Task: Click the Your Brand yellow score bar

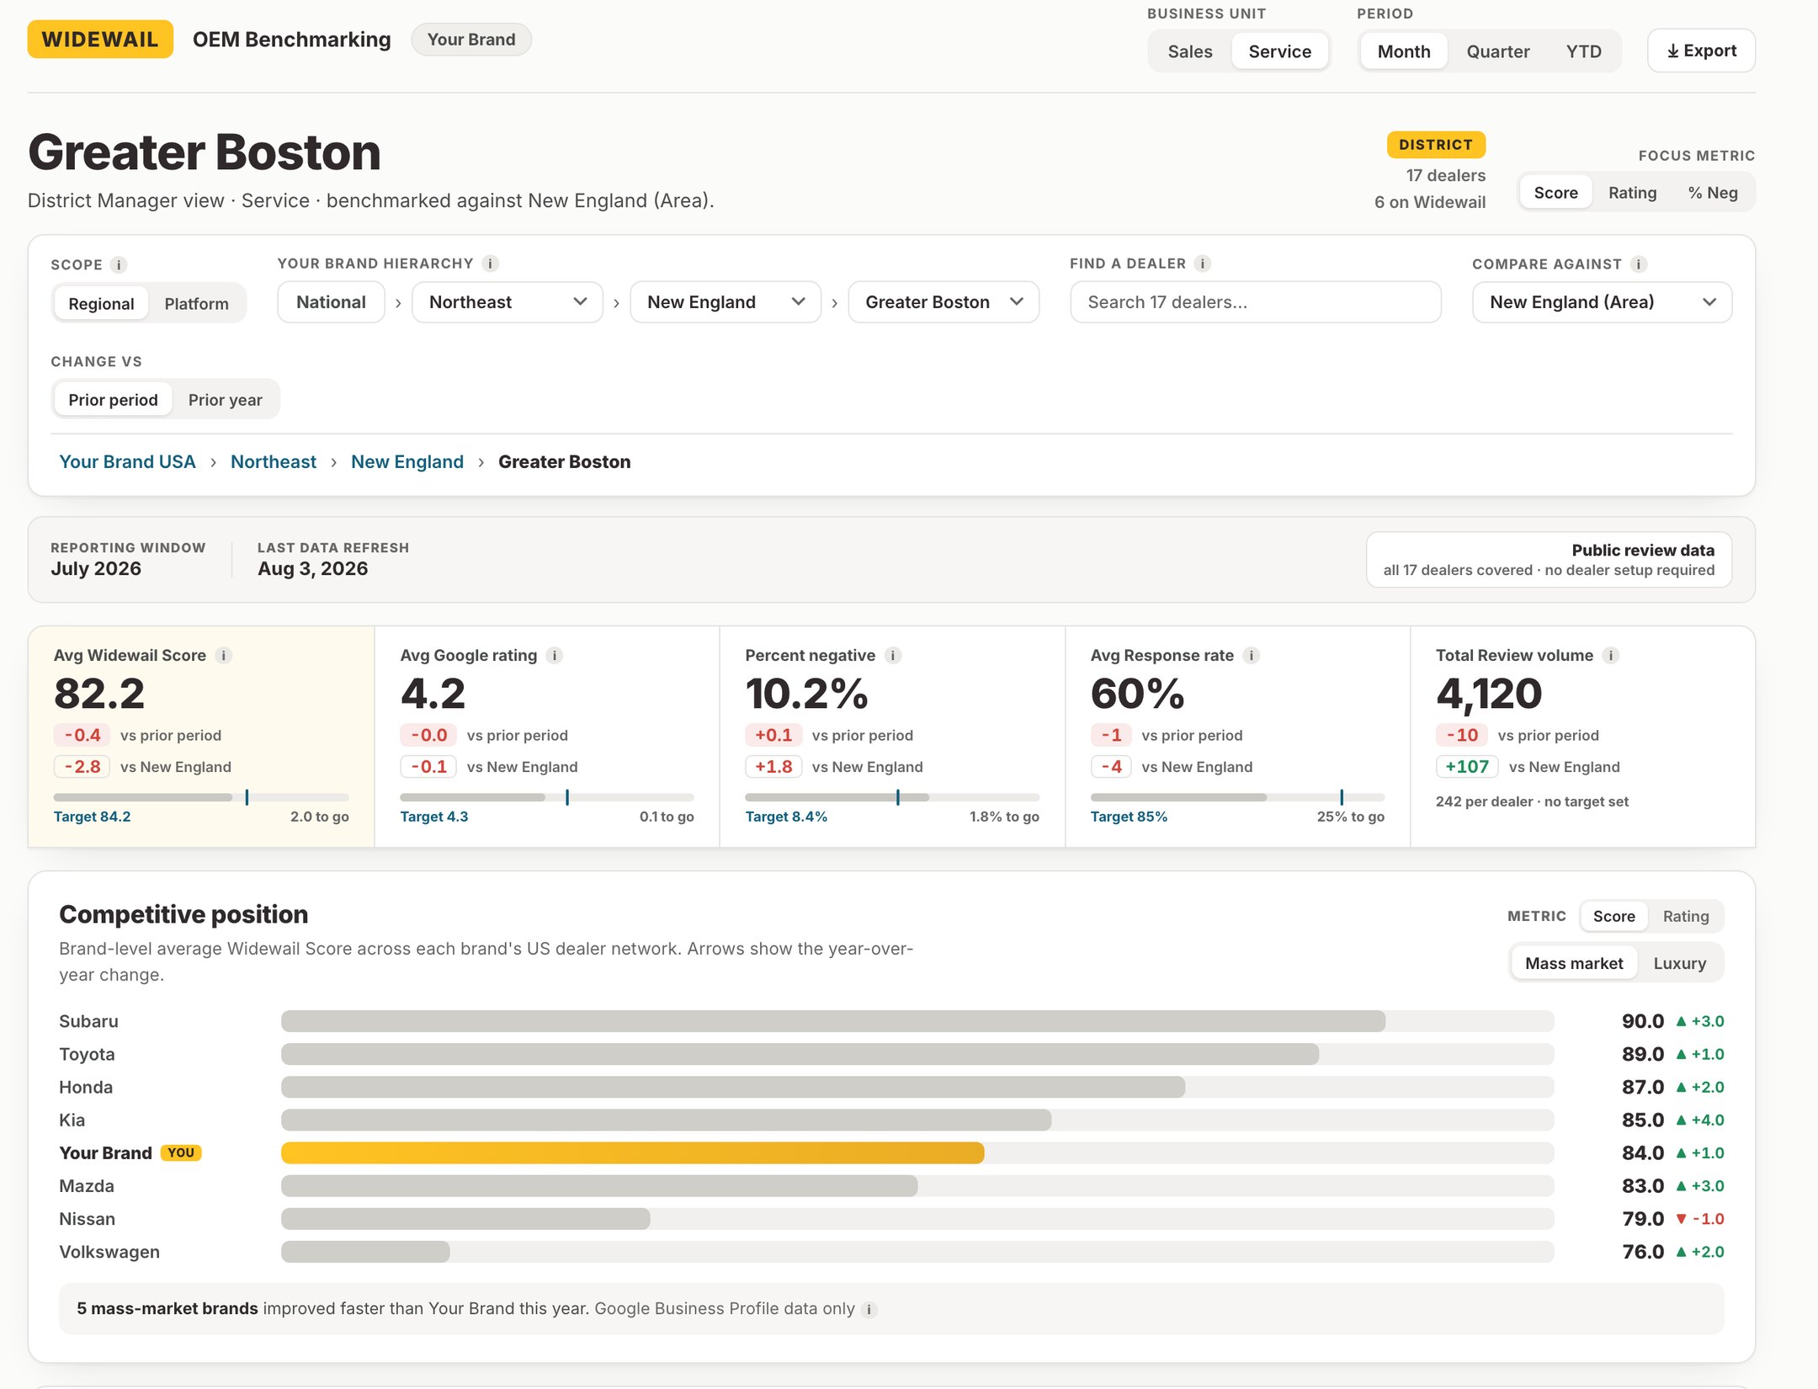Action: (x=632, y=1153)
